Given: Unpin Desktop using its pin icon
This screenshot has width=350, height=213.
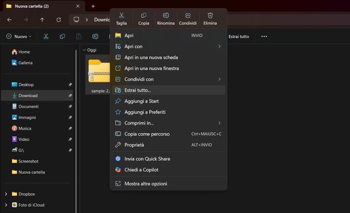Looking at the screenshot, I should (x=70, y=84).
